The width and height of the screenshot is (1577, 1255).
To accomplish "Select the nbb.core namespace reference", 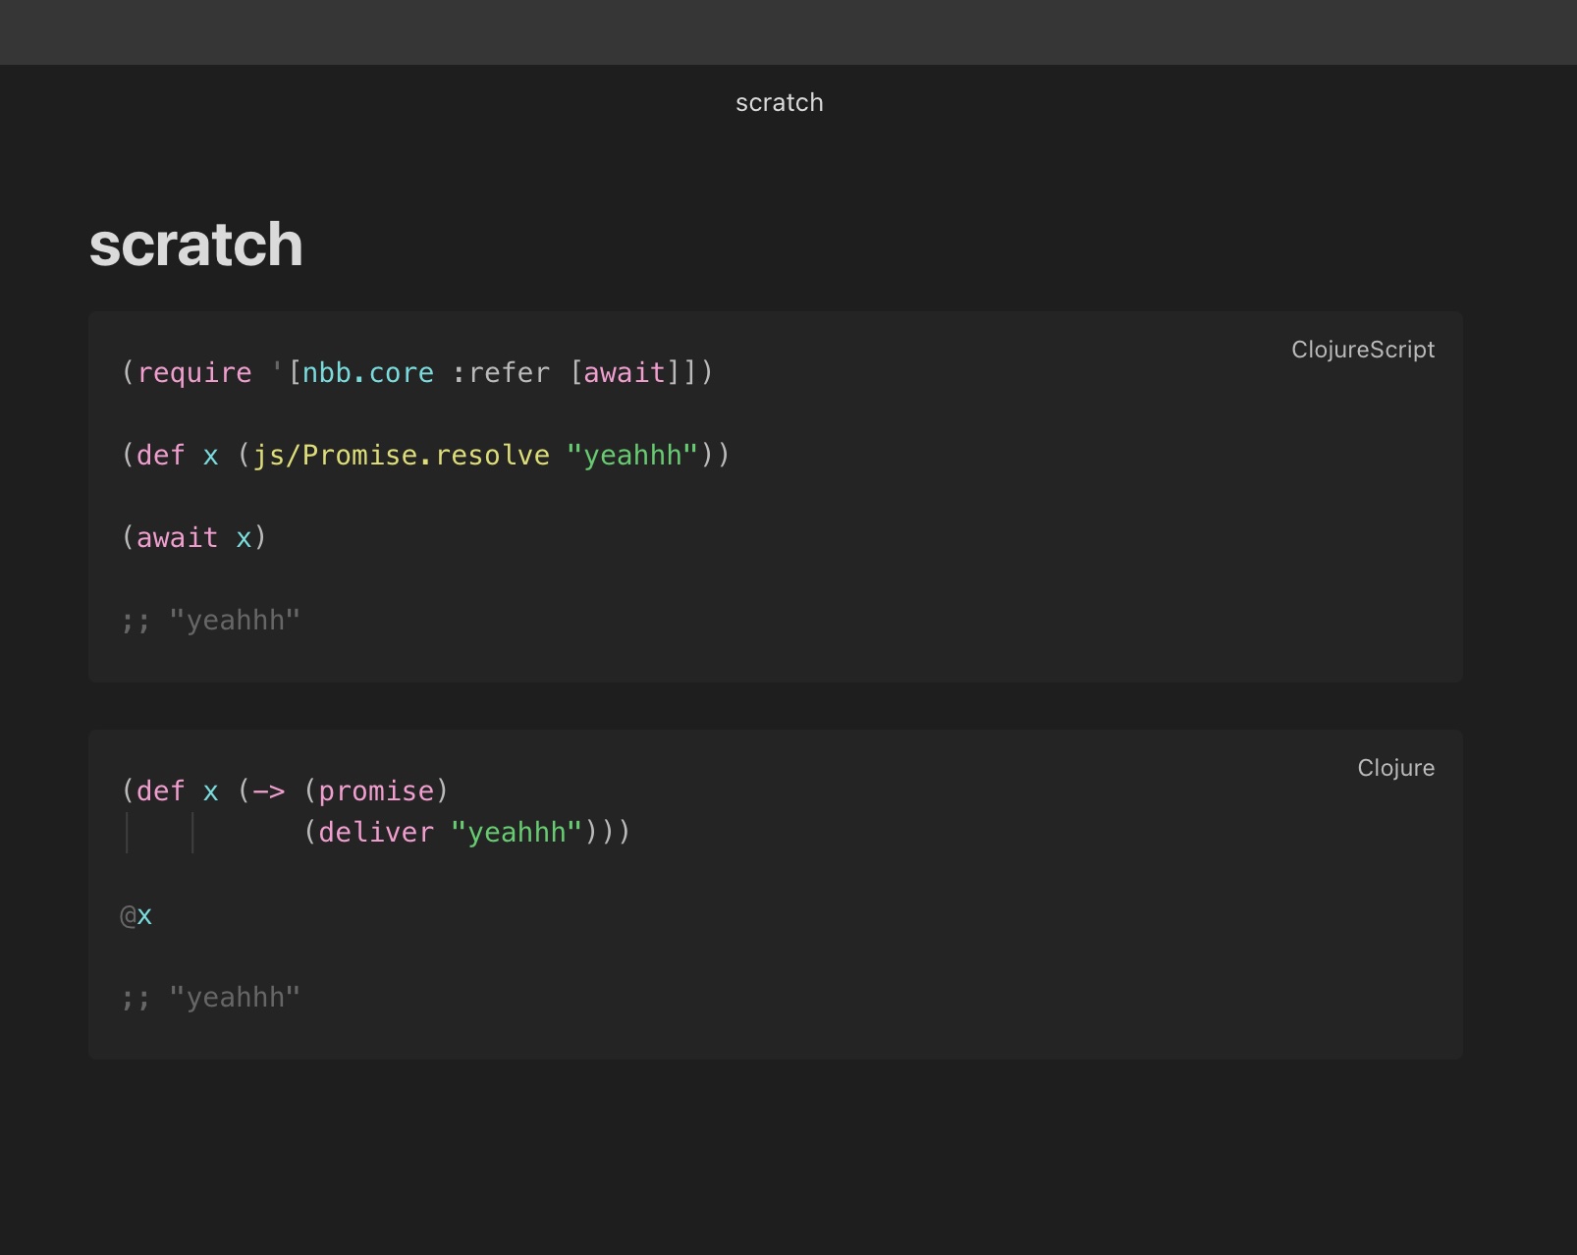I will point(364,372).
